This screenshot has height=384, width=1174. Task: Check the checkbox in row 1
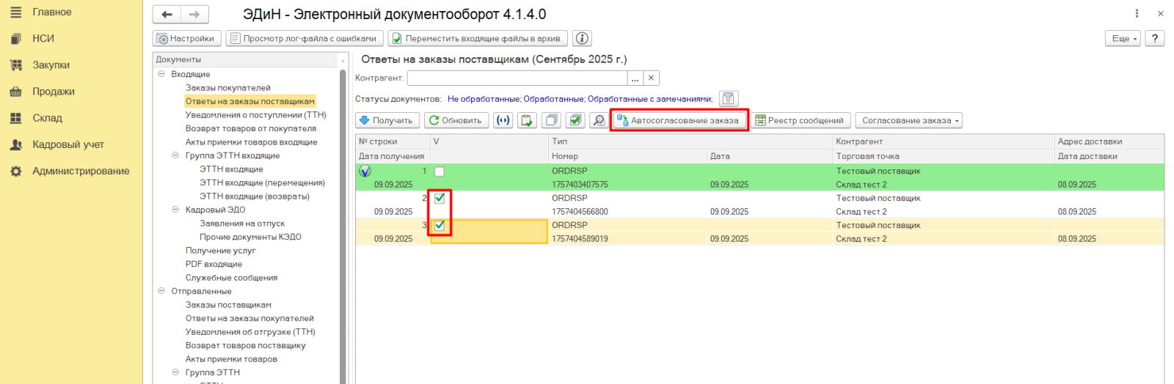tap(439, 171)
